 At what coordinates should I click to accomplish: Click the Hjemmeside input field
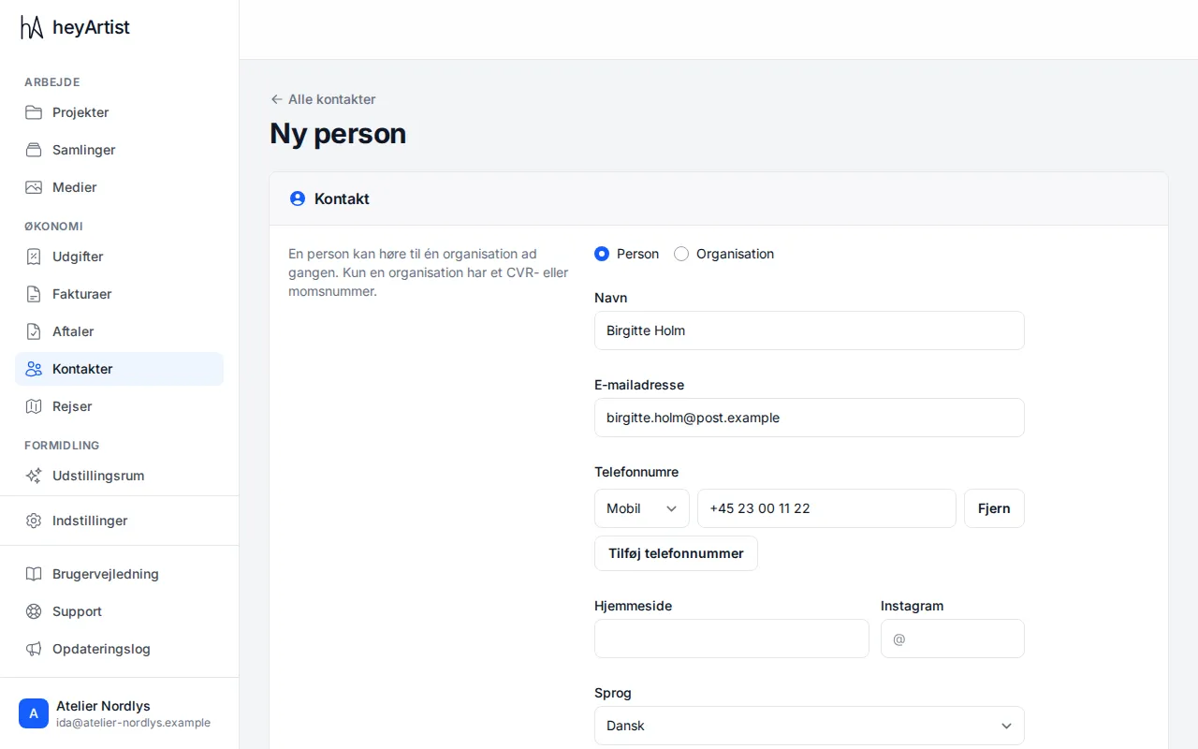[x=732, y=639]
